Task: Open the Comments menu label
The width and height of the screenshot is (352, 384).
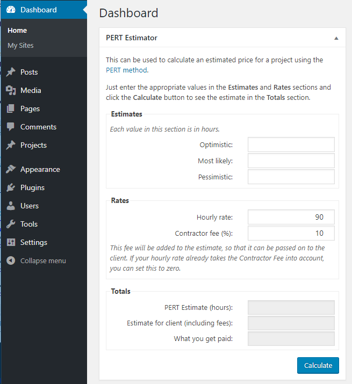Action: click(39, 127)
